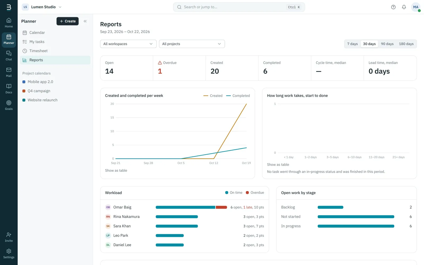Open the Planner section icon
Screen dimensions: 424x265
click(x=9, y=39)
